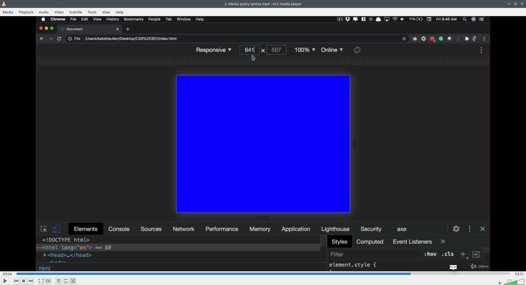Click the viewport width field showing 641
526x285 pixels.
249,50
